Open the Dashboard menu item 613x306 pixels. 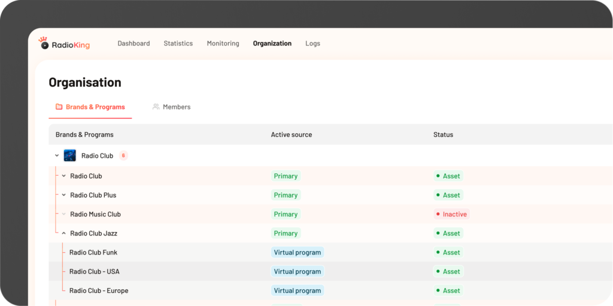tap(133, 44)
